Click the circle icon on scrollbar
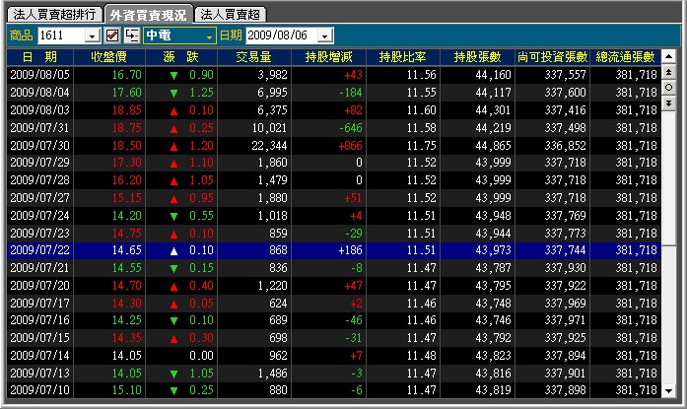 (x=668, y=88)
